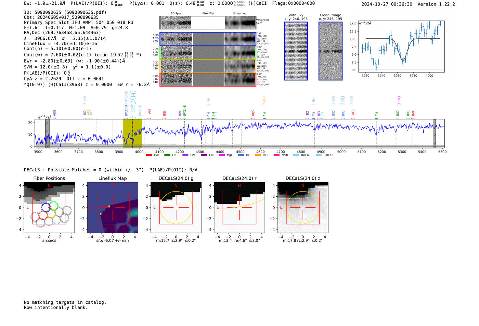This screenshot has height=326, width=479.
Task: Click the Obs 20240605v017_5090090635 line
Action: point(61,17)
